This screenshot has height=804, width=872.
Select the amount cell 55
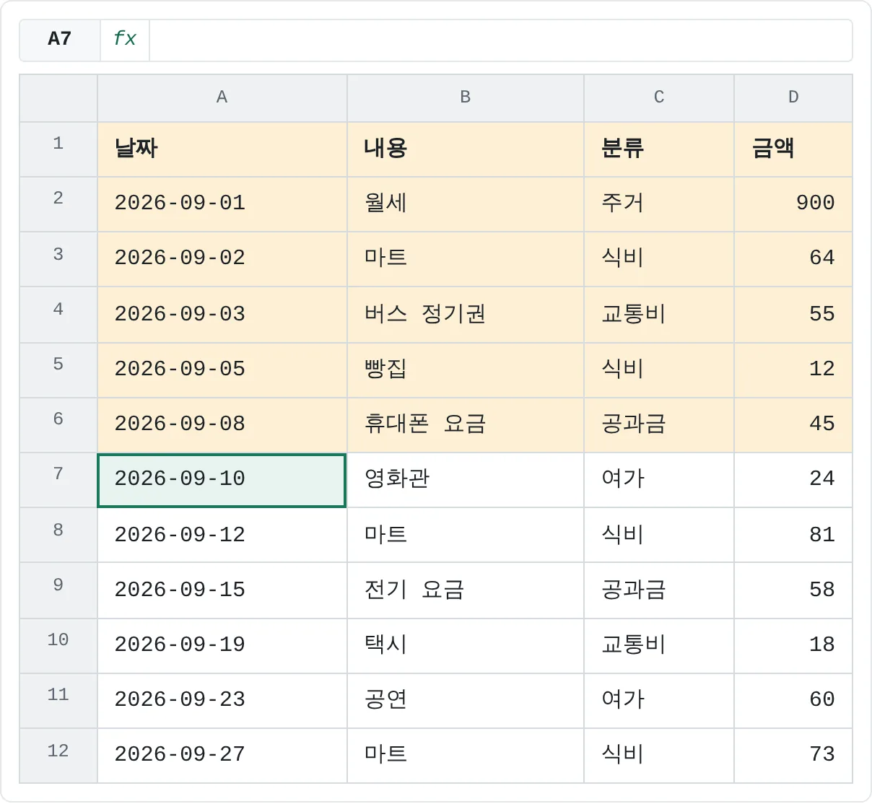(x=793, y=315)
